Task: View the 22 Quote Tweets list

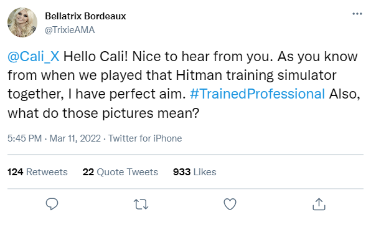Action: click(120, 172)
